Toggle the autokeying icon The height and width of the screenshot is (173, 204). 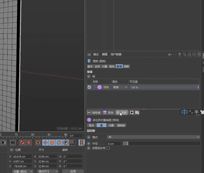coord(29,142)
